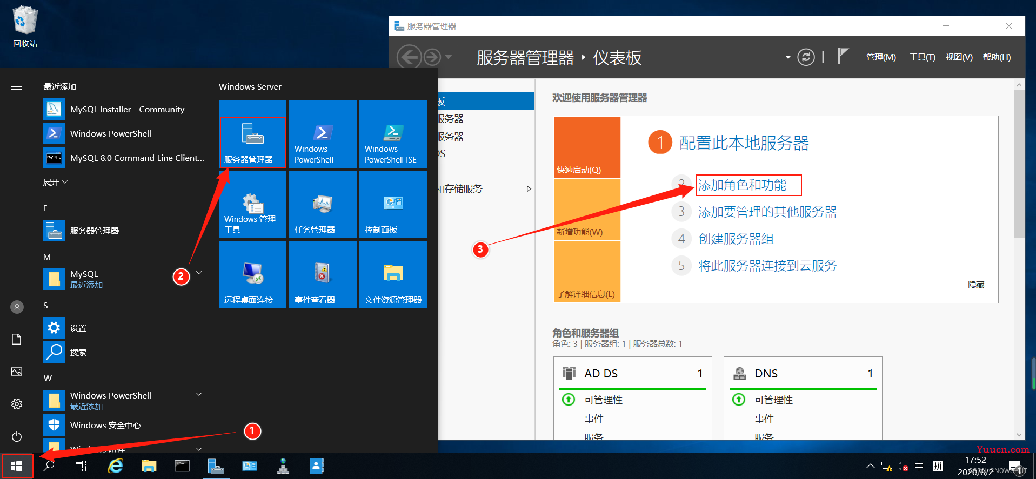Image resolution: width=1036 pixels, height=479 pixels.
Task: Open the 工具(T) menu
Action: (922, 57)
